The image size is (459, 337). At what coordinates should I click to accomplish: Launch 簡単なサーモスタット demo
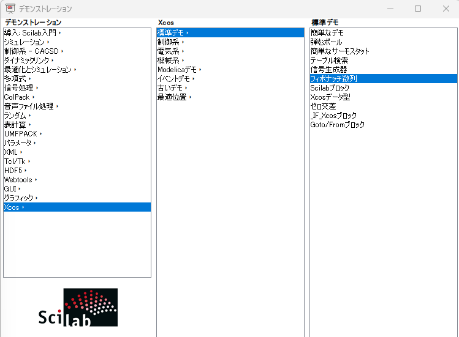[384, 51]
